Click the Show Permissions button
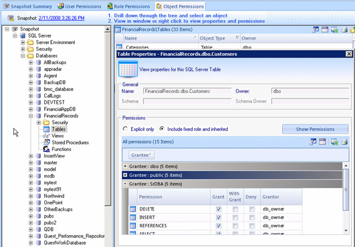Viewport: 355px width, 247px height. point(315,129)
